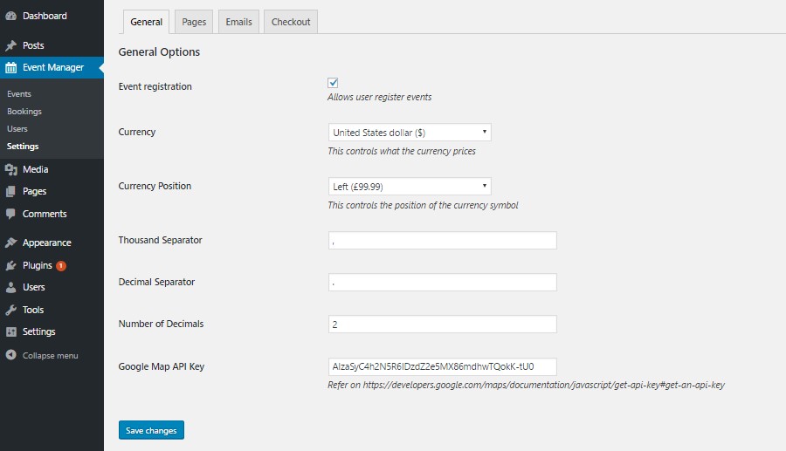Click the Tools wrench icon
Screen dimensions: 786x451
pyautogui.click(x=10, y=310)
